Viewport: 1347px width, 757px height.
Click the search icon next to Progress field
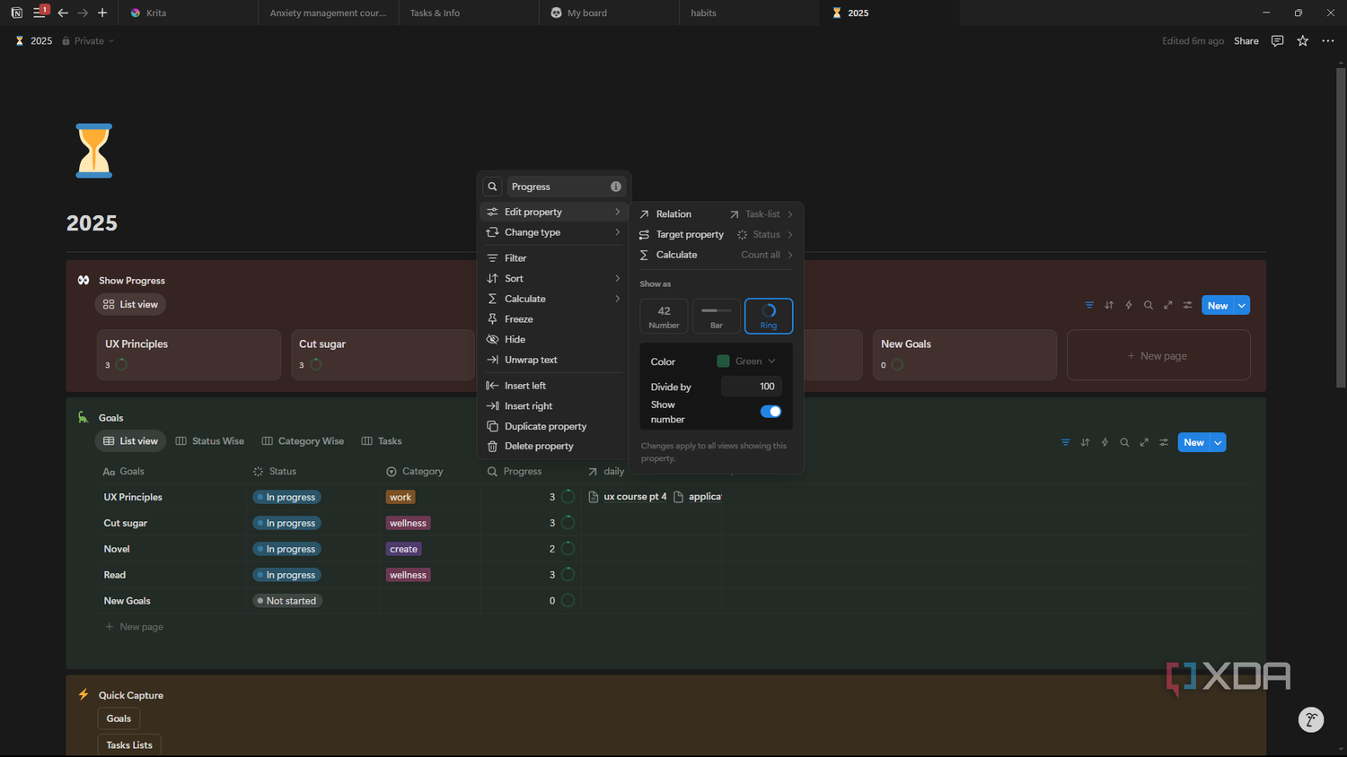point(492,187)
